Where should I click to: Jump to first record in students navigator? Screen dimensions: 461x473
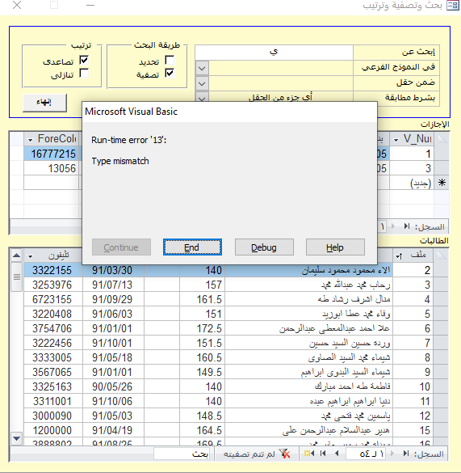click(406, 454)
